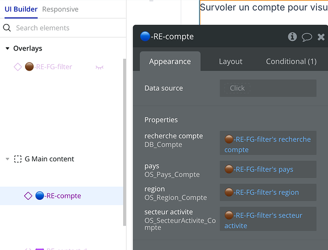Select -RE-FG-filter in the element tree
This screenshot has height=250, width=328.
54,67
